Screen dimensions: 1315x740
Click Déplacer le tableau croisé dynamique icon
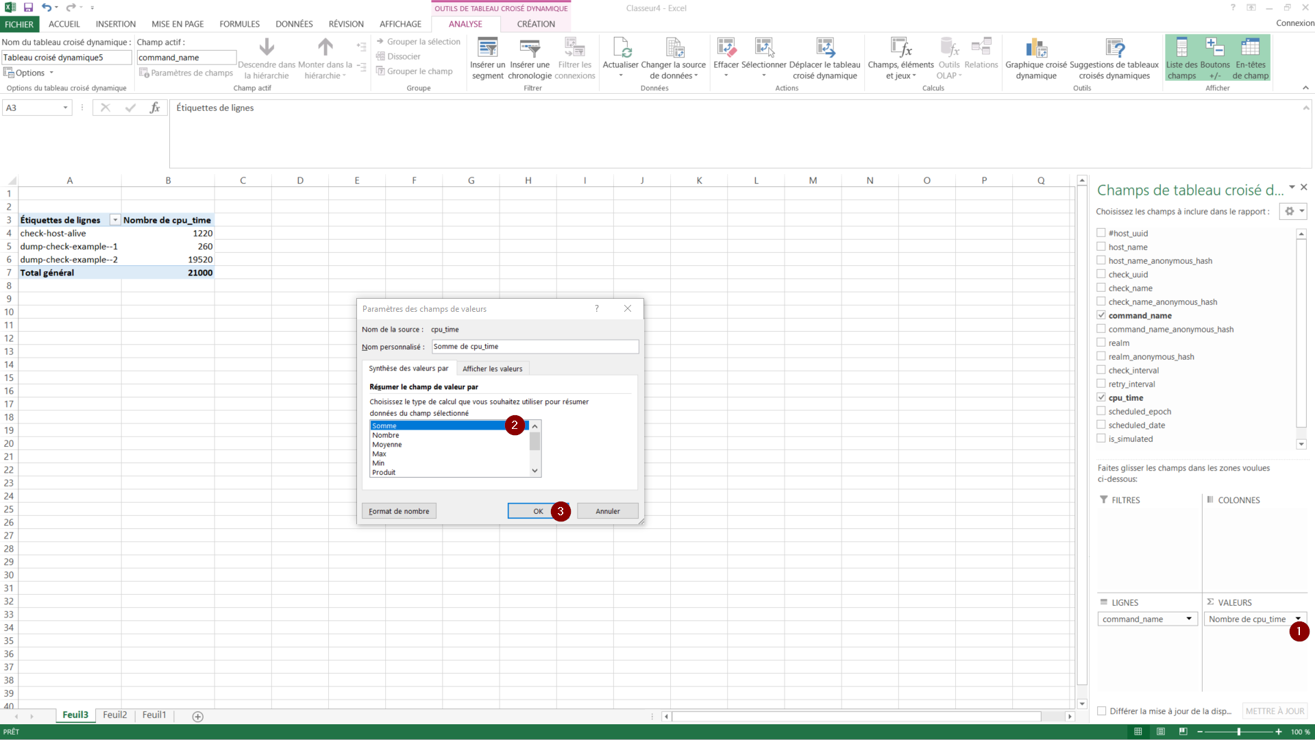(x=825, y=49)
